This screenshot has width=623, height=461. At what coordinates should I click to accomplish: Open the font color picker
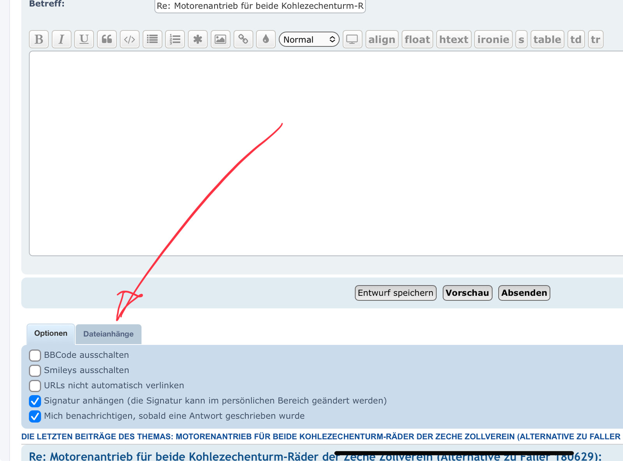pos(266,39)
